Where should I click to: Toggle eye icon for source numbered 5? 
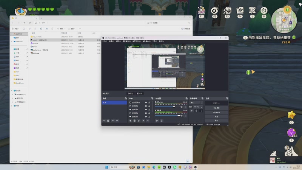(x=146, y=110)
